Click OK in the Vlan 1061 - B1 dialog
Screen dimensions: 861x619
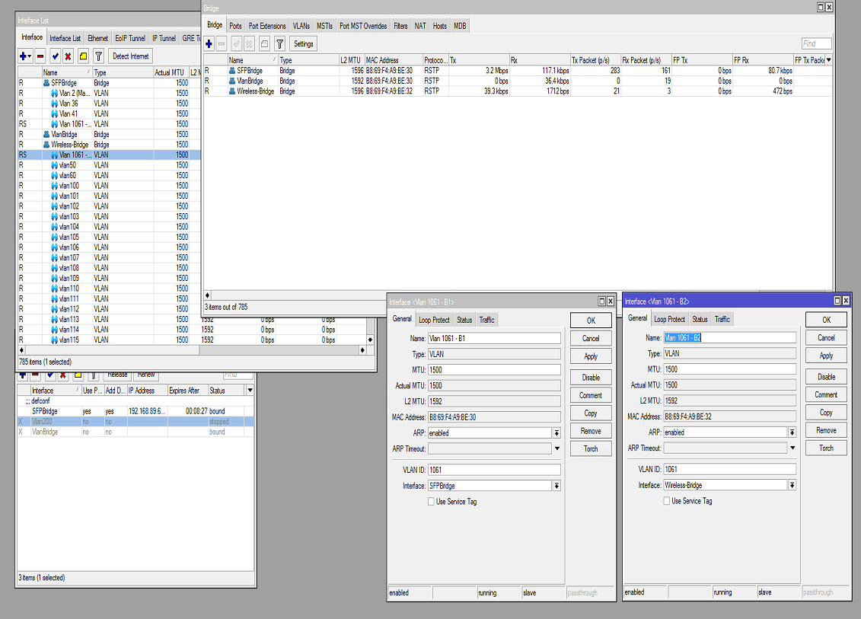click(591, 321)
